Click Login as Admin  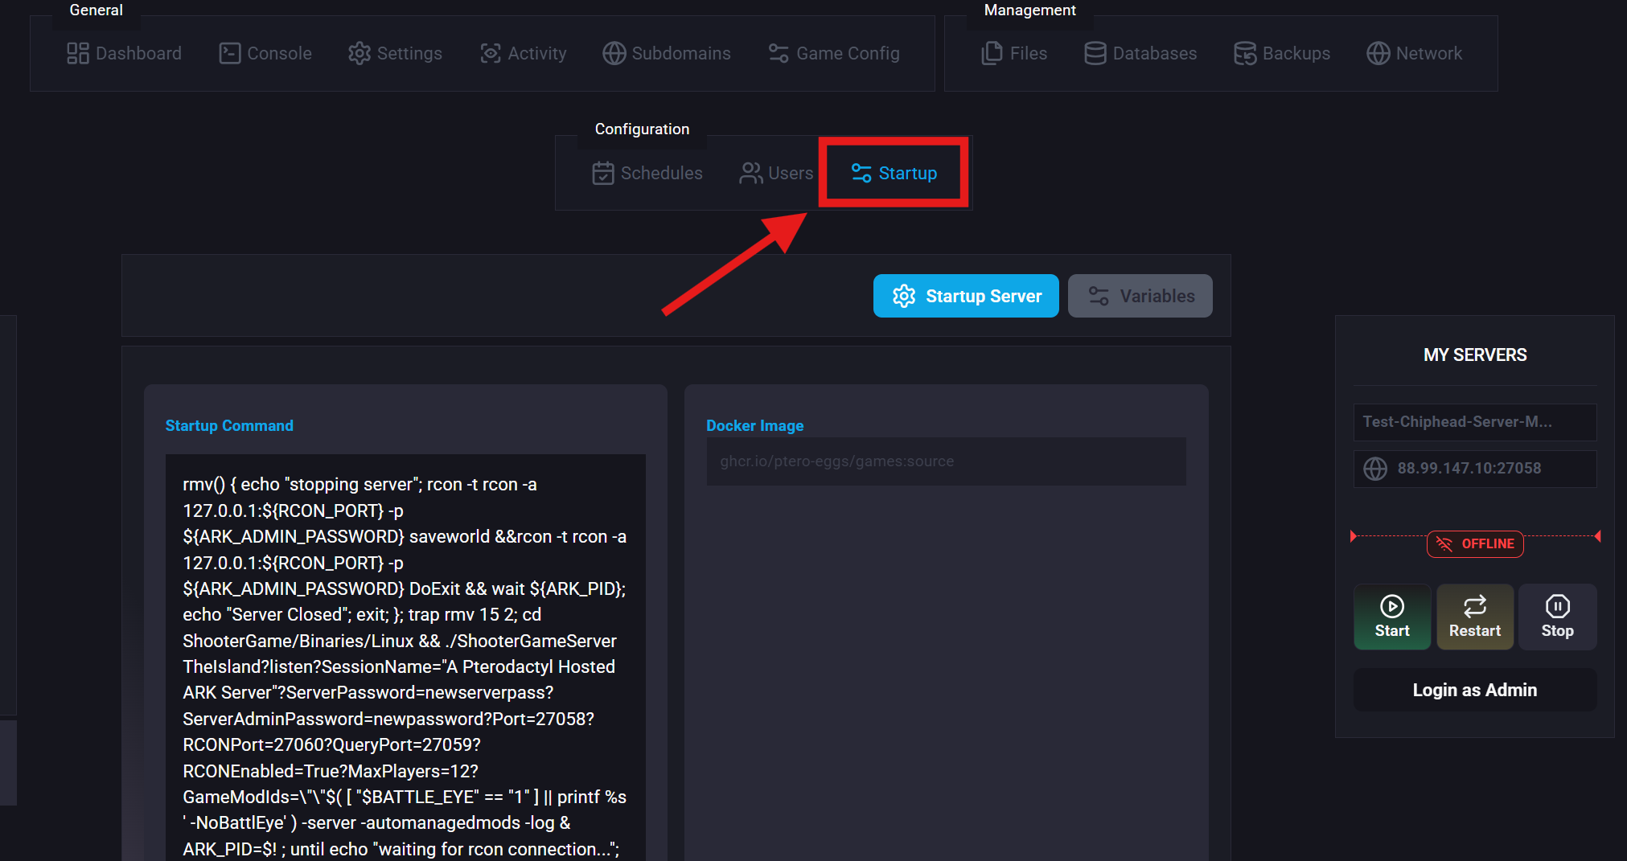point(1475,690)
